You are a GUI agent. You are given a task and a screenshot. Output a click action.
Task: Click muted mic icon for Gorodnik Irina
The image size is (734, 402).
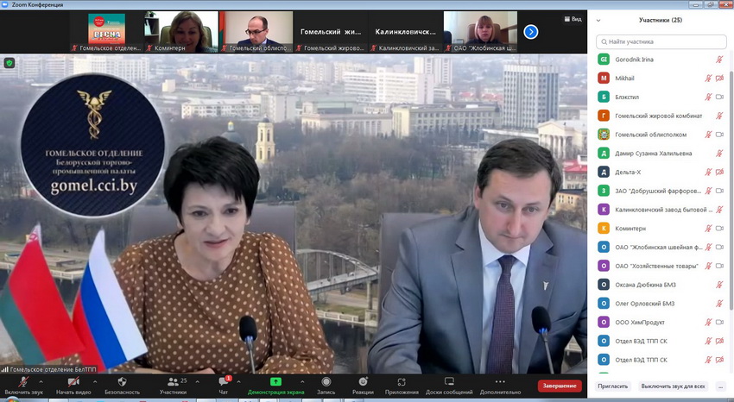click(719, 60)
